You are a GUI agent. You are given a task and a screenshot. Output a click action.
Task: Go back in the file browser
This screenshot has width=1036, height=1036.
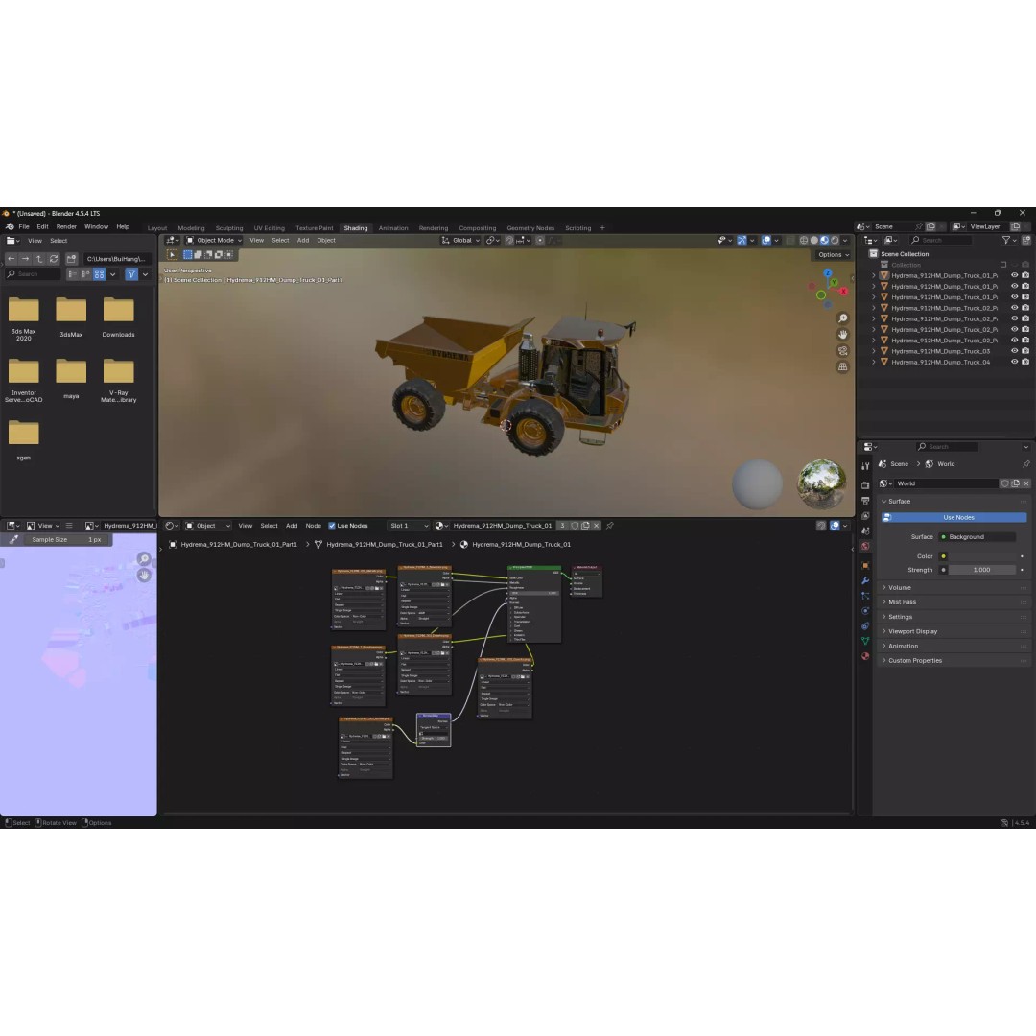coord(12,259)
